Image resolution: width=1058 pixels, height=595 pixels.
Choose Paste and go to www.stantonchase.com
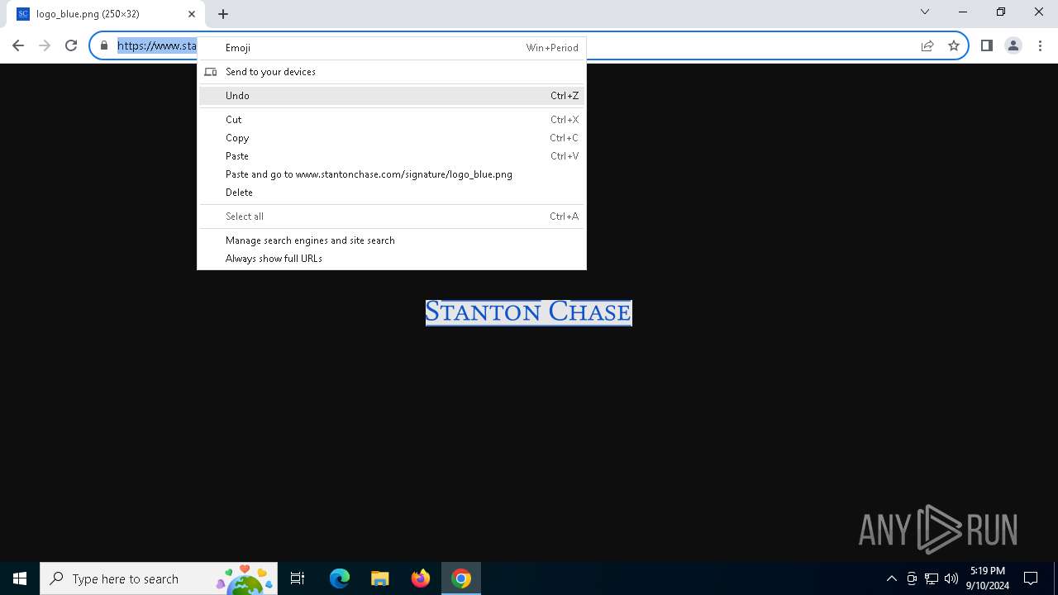click(392, 174)
